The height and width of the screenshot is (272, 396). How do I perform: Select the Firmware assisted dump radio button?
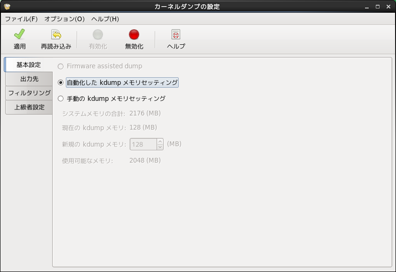(60, 66)
